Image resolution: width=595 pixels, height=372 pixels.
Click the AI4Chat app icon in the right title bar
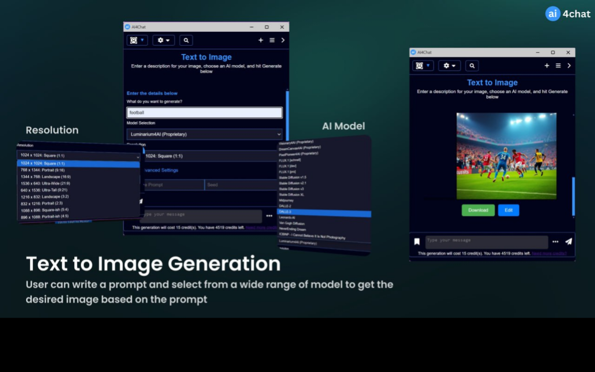pyautogui.click(x=413, y=53)
